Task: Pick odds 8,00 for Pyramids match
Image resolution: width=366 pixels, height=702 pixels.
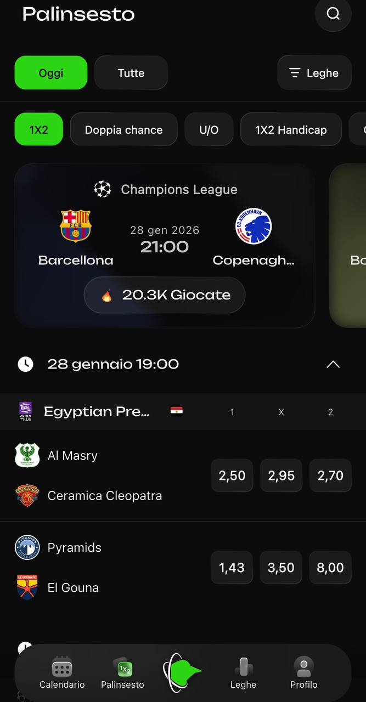Action: (330, 568)
